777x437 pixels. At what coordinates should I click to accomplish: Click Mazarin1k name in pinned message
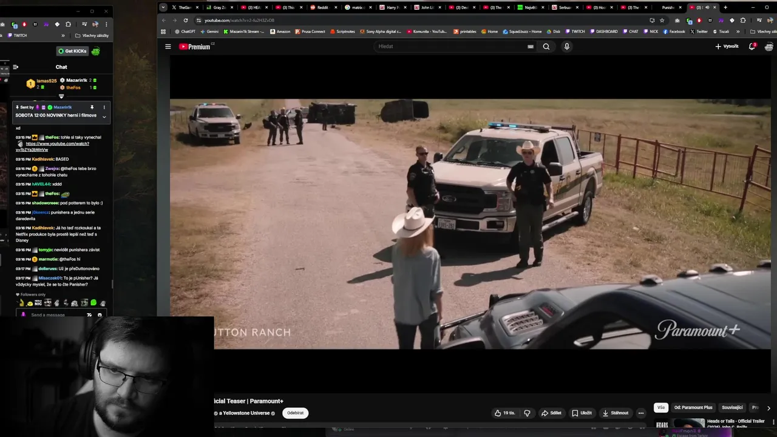coord(63,107)
